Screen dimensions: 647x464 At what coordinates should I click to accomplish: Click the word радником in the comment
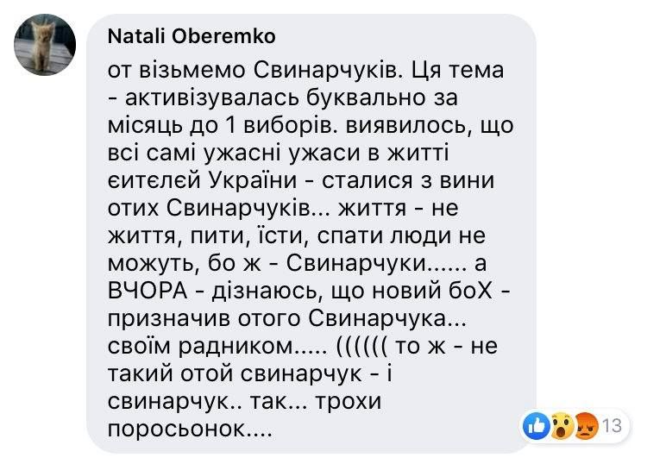coord(236,347)
